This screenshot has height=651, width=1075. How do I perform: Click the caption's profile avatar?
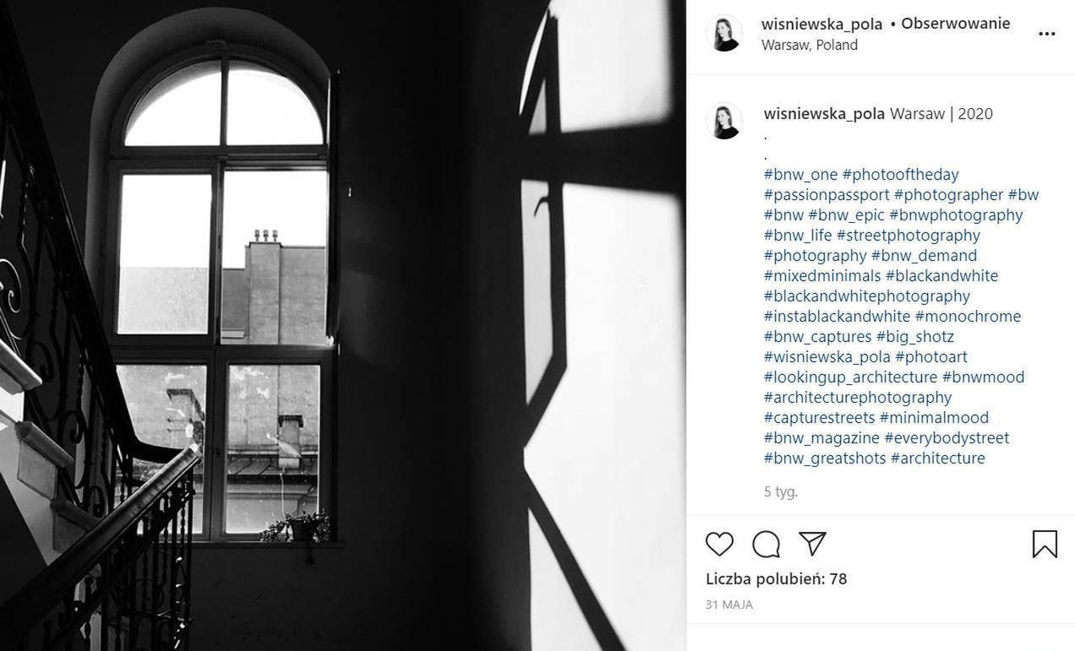[724, 122]
